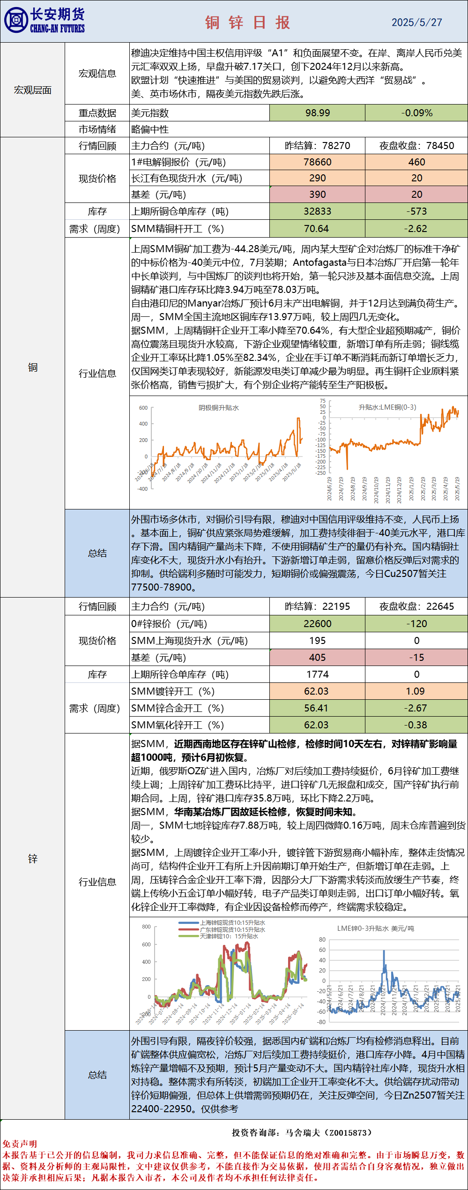The image size is (468, 1190).
Task: Select the 市场情绪 row label
Action: (x=97, y=129)
